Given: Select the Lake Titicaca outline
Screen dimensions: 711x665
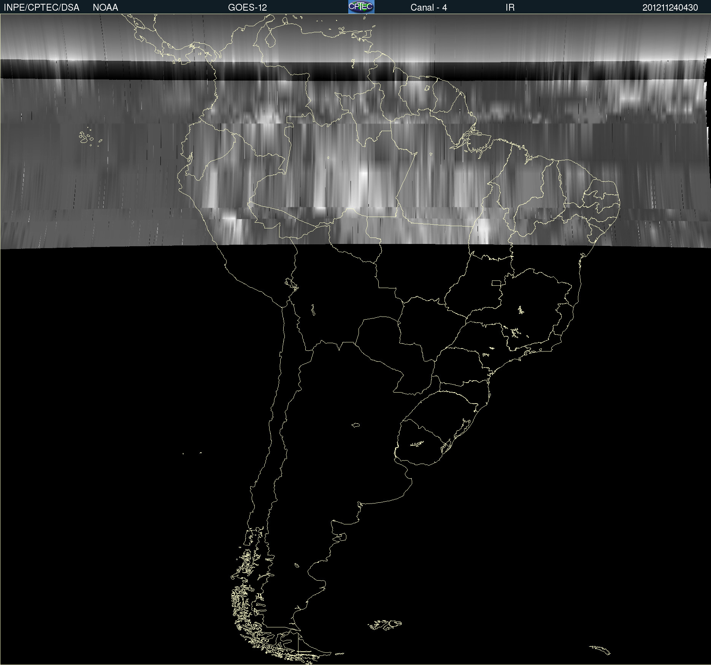Looking at the screenshot, I should point(291,283).
